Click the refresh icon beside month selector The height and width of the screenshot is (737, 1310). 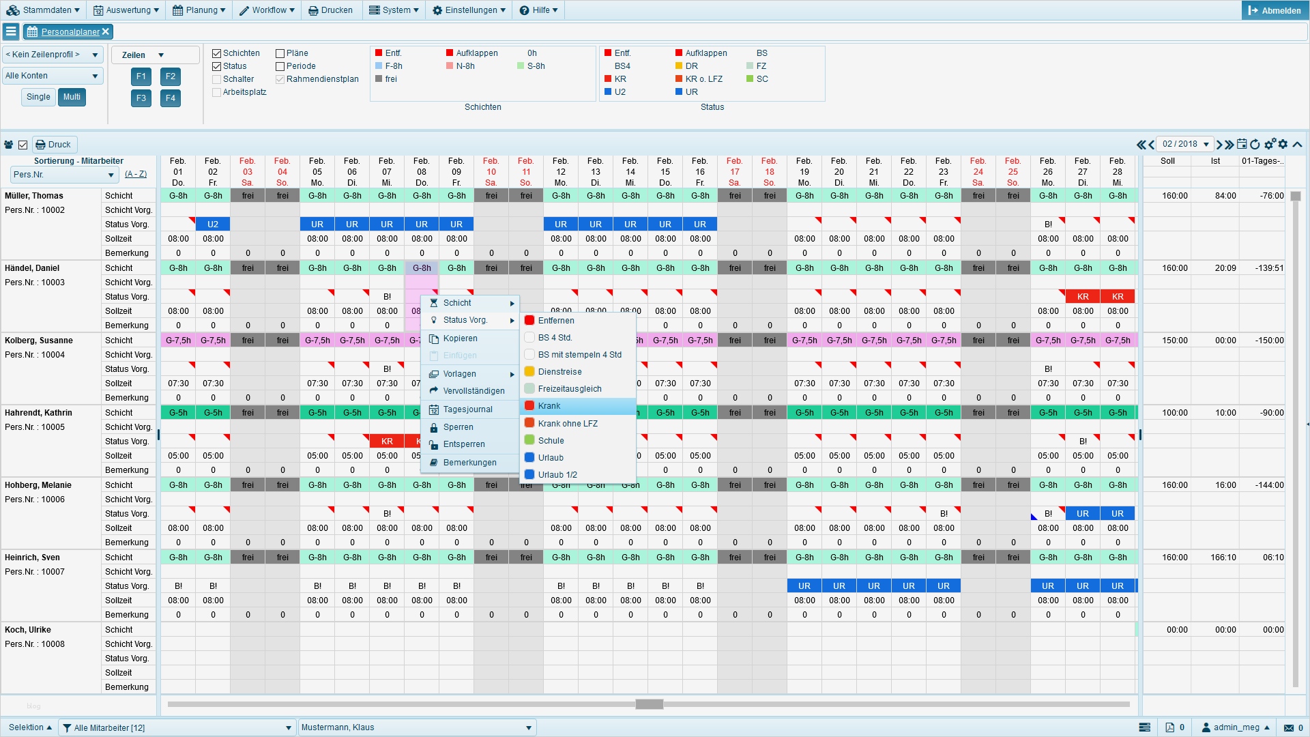1255,145
